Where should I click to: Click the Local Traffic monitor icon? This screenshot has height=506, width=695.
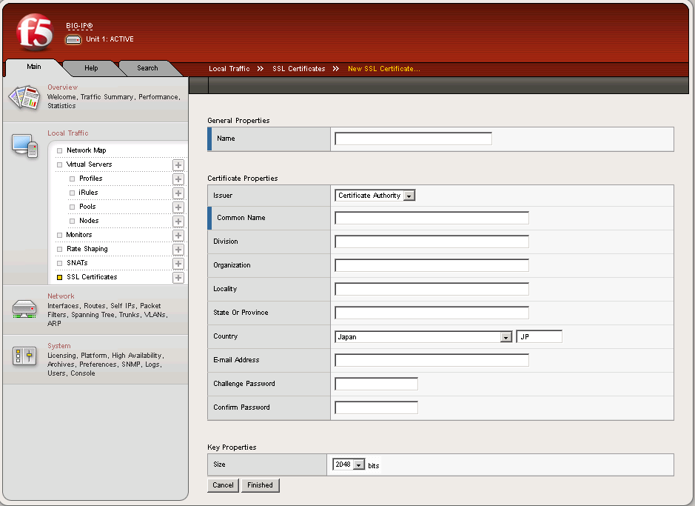coord(24,145)
